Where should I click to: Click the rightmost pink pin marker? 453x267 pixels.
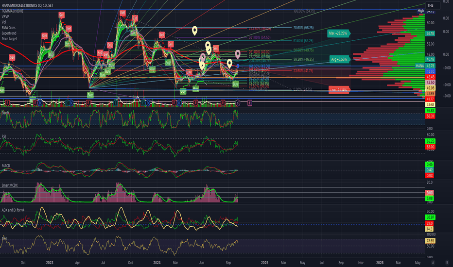point(238,54)
